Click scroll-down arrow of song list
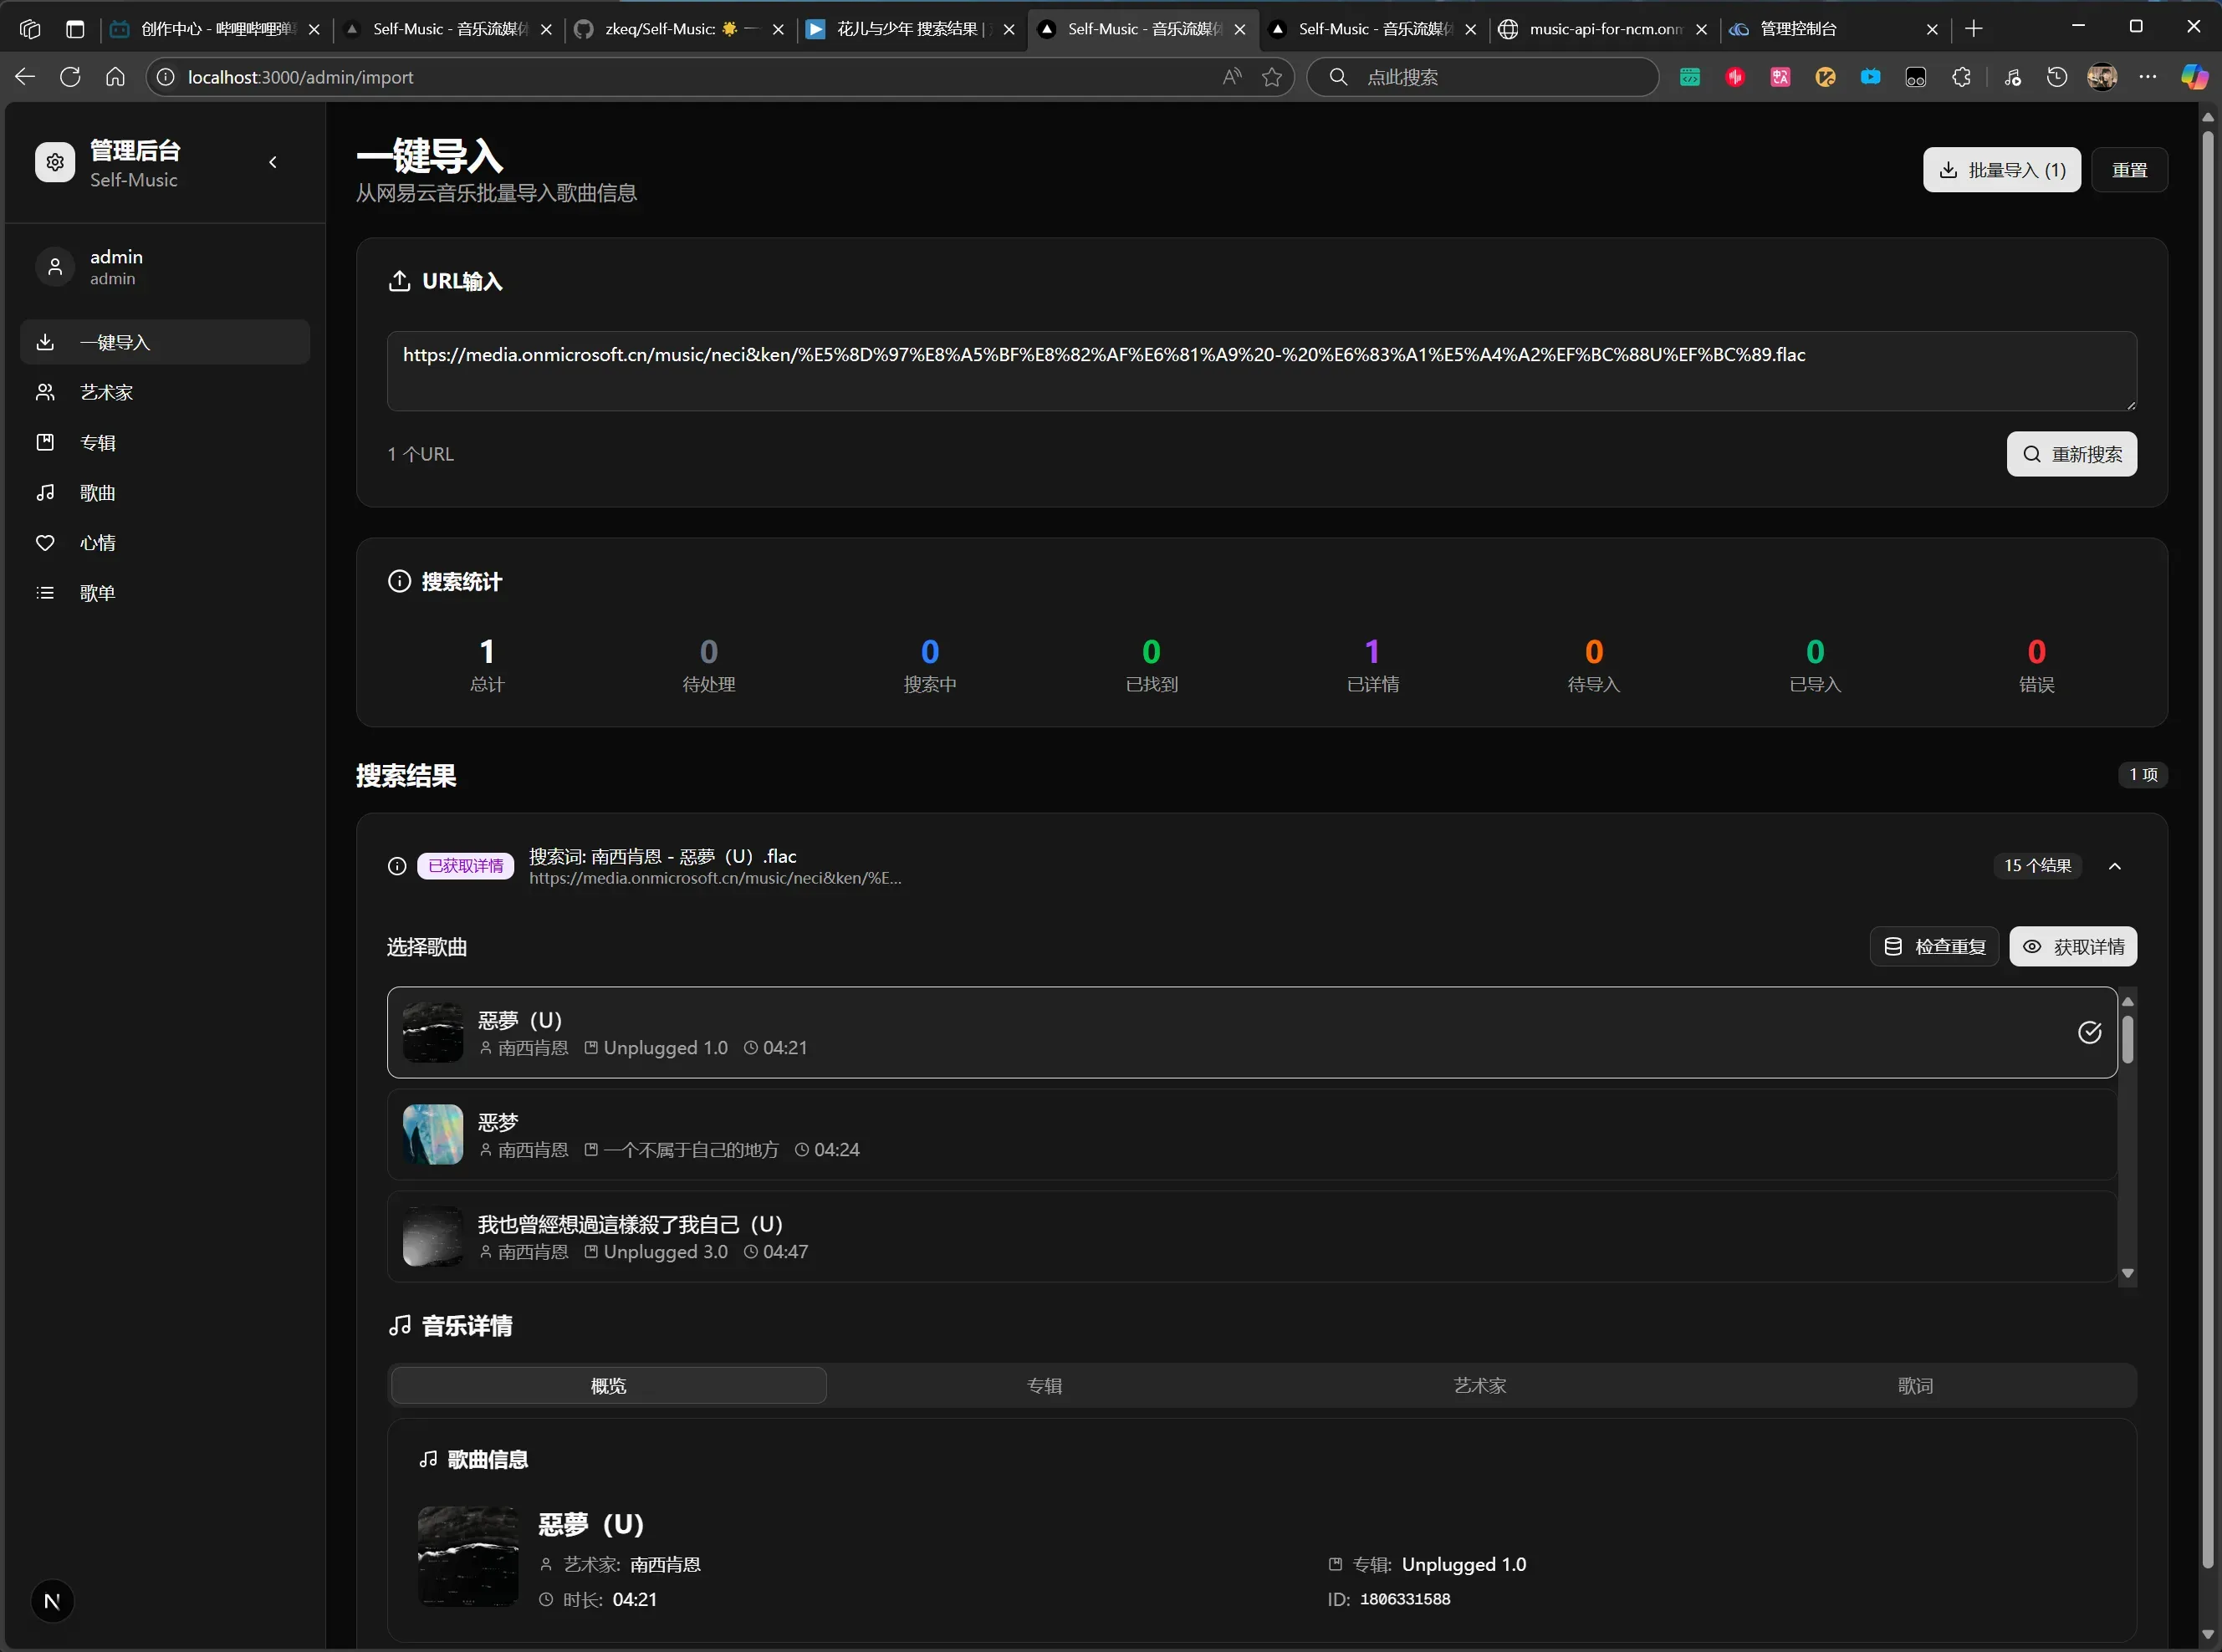Image resolution: width=2222 pixels, height=1652 pixels. tap(2127, 1273)
